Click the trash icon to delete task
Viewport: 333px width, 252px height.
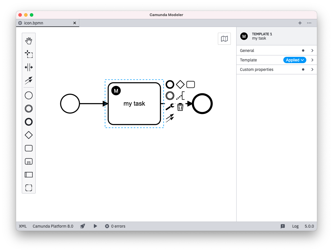pyautogui.click(x=180, y=107)
